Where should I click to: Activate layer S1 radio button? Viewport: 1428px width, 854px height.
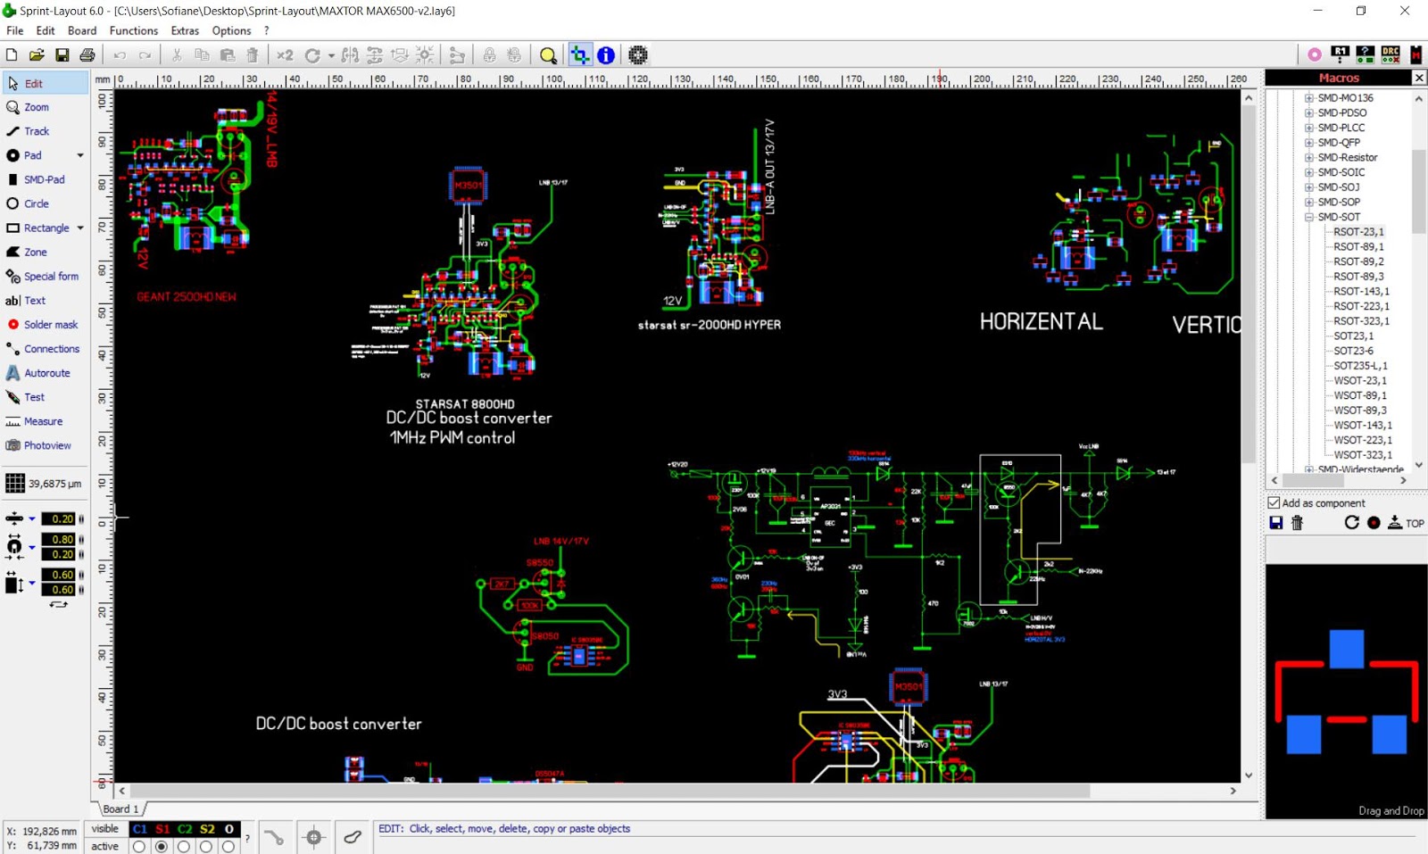(162, 847)
